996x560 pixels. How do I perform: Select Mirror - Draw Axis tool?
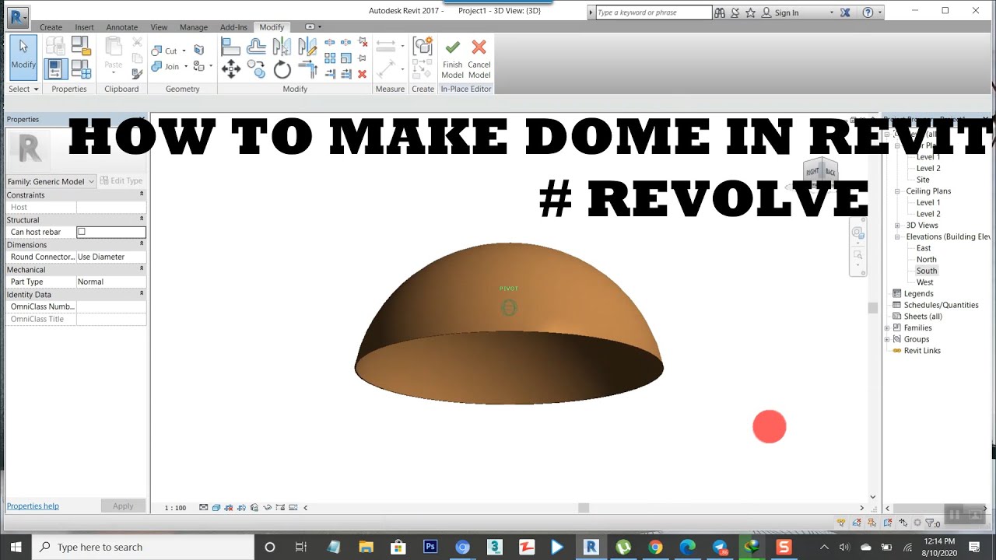click(x=307, y=47)
